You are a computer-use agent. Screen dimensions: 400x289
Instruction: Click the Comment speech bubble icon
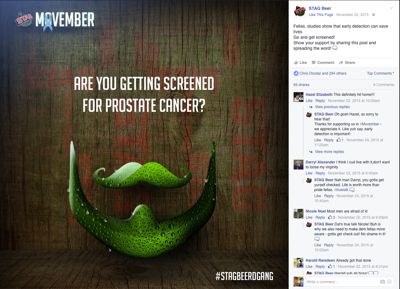click(314, 63)
